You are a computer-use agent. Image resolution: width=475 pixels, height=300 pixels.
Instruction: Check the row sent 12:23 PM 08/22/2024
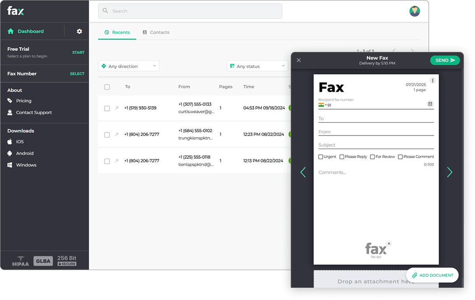click(x=107, y=135)
